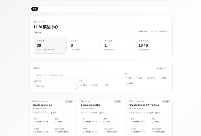Toggle the 付费 tag filter chip
201x136 pixels.
pos(105,85)
